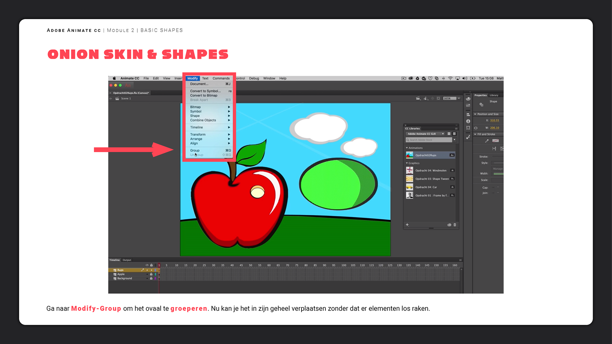Unlock the Apple layer
The height and width of the screenshot is (344, 612).
tap(151, 274)
